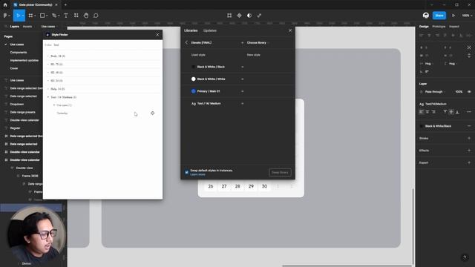Switch to the Assets tab
This screenshot has height=267, width=475.
[x=27, y=27]
